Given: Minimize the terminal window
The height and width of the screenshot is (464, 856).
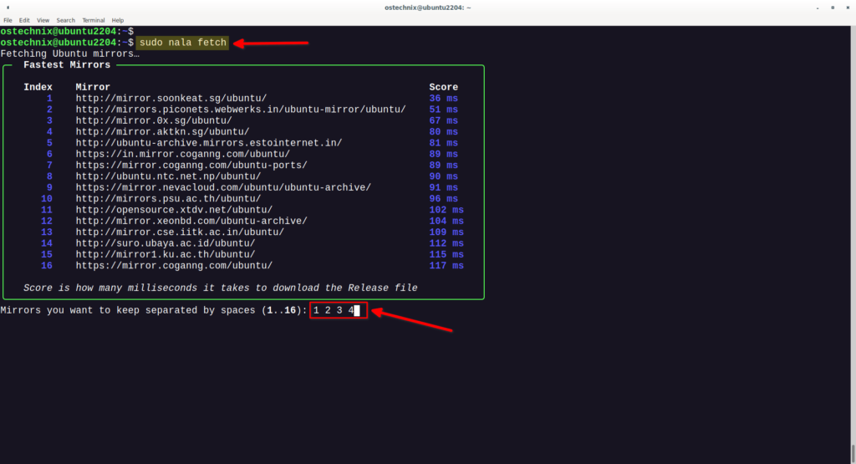Looking at the screenshot, I should [818, 8].
